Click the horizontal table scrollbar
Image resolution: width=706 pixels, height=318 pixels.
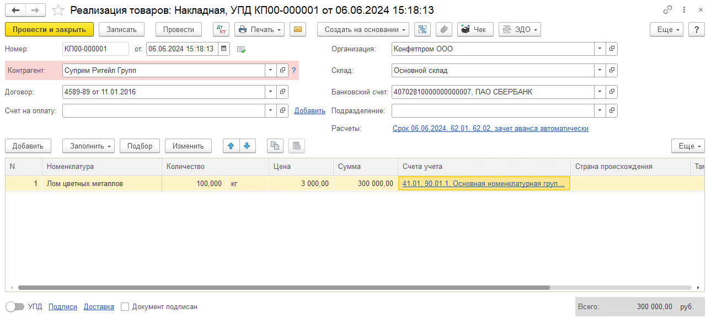pos(284,288)
